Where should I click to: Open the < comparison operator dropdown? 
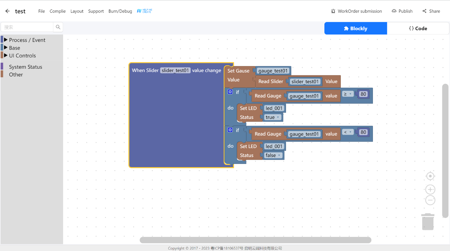[x=348, y=132]
